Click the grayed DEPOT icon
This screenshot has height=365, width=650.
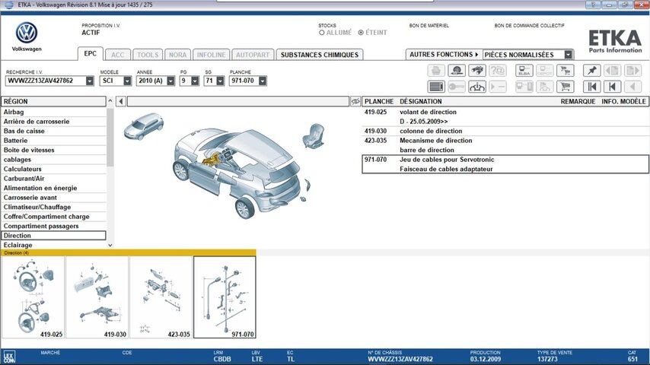(x=544, y=71)
